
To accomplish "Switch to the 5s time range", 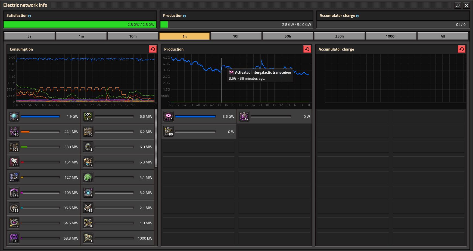I will pos(29,36).
